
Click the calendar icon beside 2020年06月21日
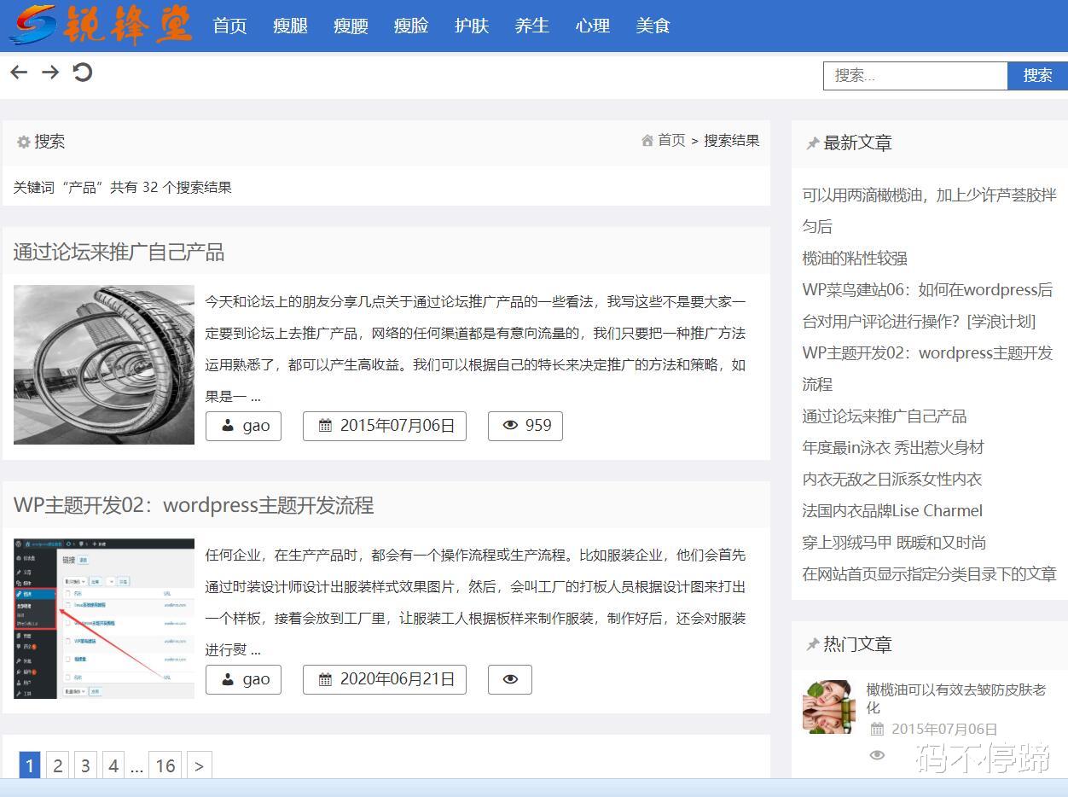[325, 679]
